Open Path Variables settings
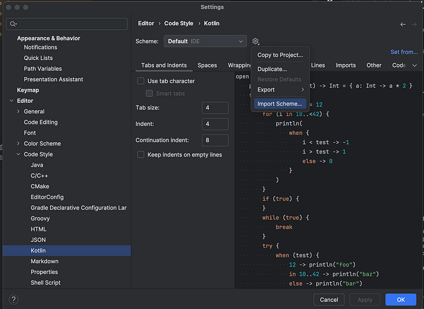Screen dimensions: 424x309 [x=43, y=68]
